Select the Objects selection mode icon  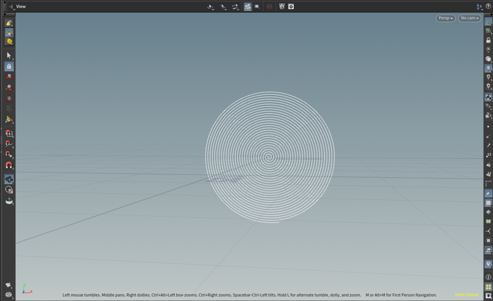point(9,23)
